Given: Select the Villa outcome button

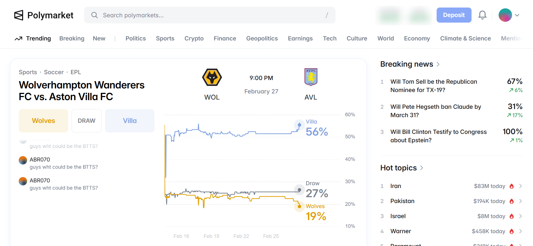Looking at the screenshot, I should tap(130, 121).
